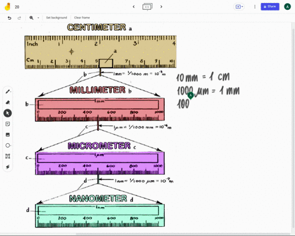The height and width of the screenshot is (236, 295).
Task: Click the jam title "20"
Action: point(17,7)
